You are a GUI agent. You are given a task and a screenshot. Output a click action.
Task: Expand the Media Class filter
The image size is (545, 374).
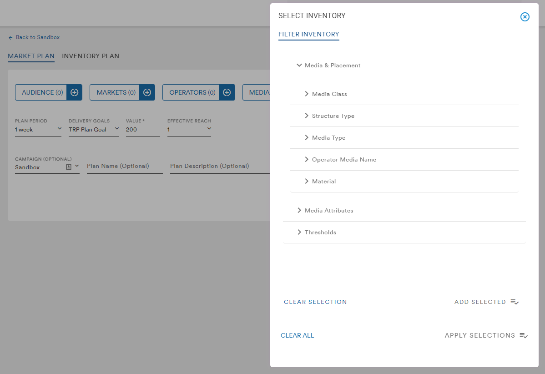[x=306, y=94]
